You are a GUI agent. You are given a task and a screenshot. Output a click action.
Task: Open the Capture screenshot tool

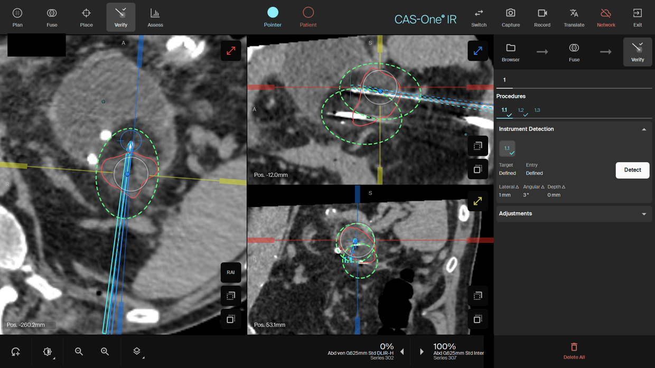510,17
